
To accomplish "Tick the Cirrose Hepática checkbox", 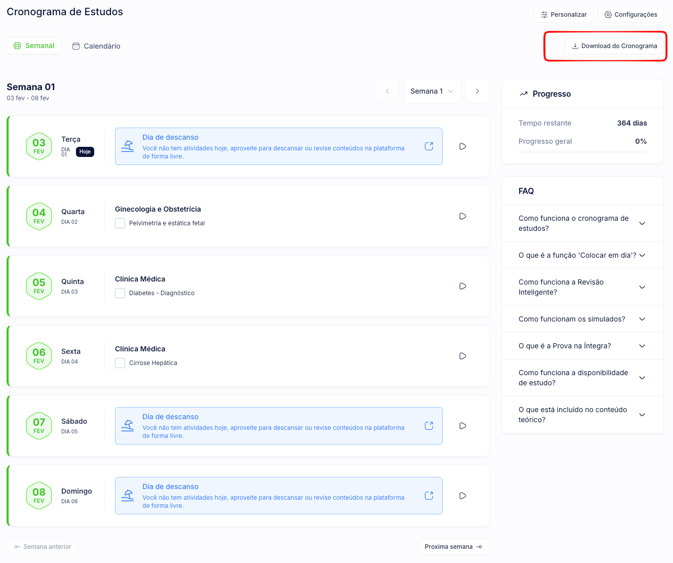I will pos(120,363).
